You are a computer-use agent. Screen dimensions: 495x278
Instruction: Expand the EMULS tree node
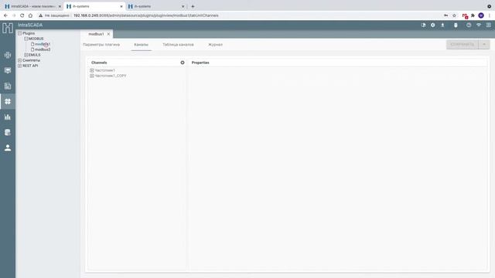[26, 55]
